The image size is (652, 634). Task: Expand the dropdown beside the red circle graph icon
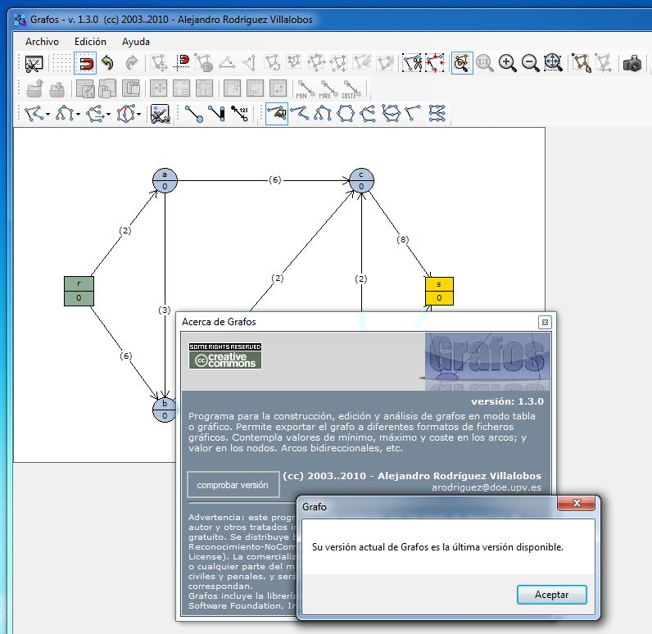coord(139,114)
